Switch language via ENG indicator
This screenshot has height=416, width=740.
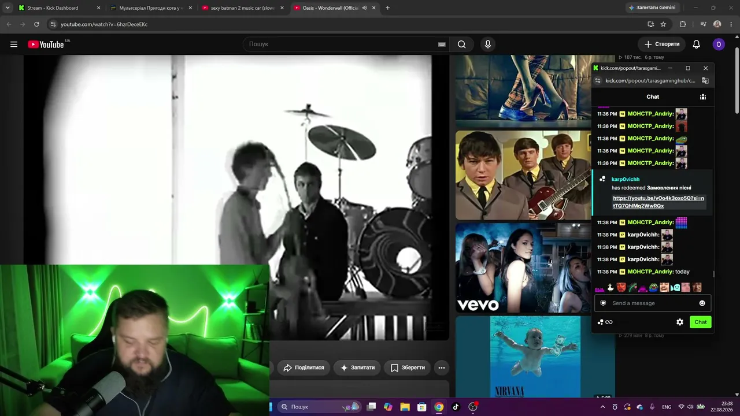[x=667, y=407]
